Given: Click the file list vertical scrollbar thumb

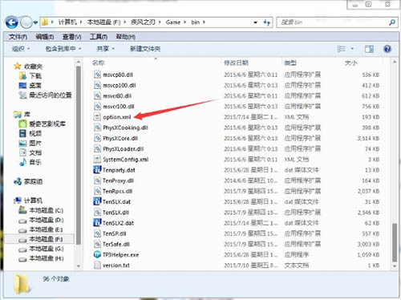Looking at the screenshot, I should click(395, 242).
